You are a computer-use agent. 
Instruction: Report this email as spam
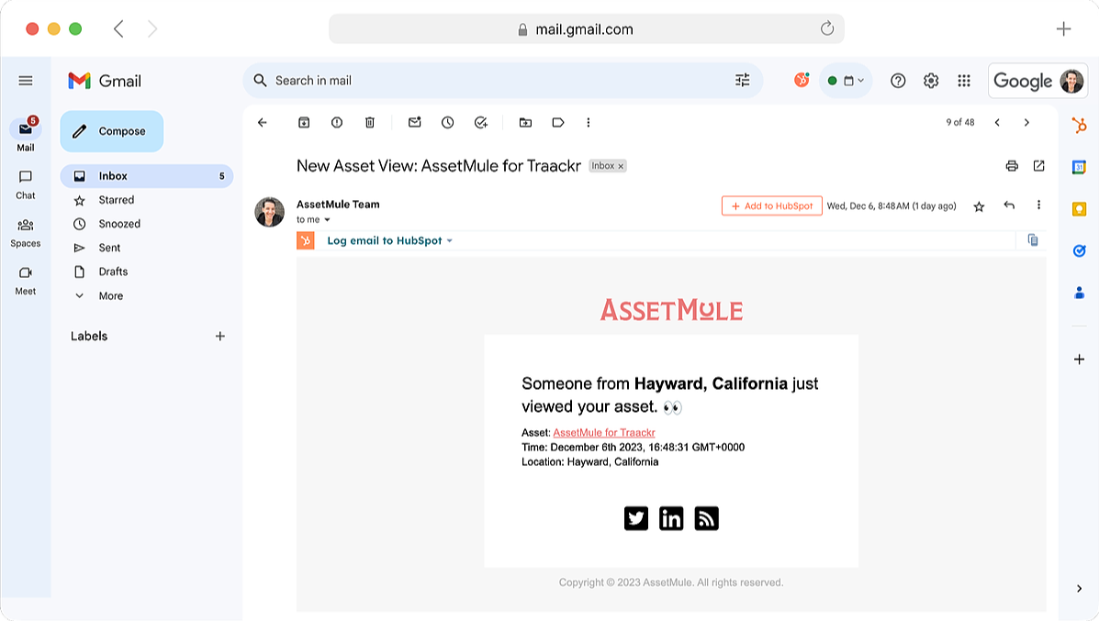[337, 122]
